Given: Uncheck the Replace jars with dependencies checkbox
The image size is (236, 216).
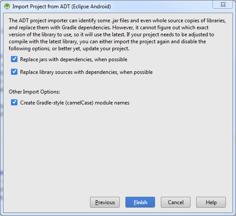Looking at the screenshot, I should tap(14, 59).
